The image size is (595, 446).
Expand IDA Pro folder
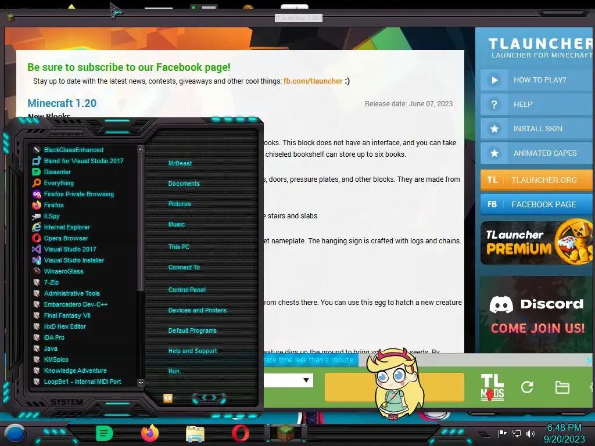(x=49, y=337)
